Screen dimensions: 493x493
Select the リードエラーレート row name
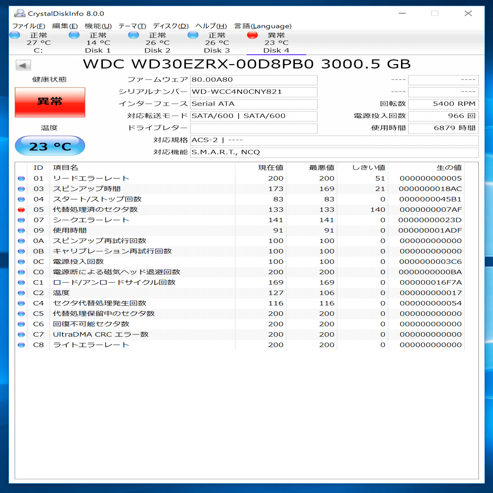click(x=91, y=179)
